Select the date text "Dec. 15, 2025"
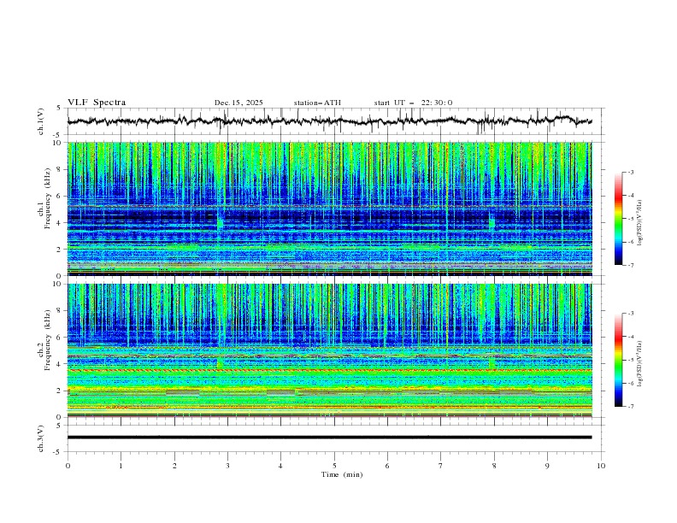 pyautogui.click(x=238, y=103)
